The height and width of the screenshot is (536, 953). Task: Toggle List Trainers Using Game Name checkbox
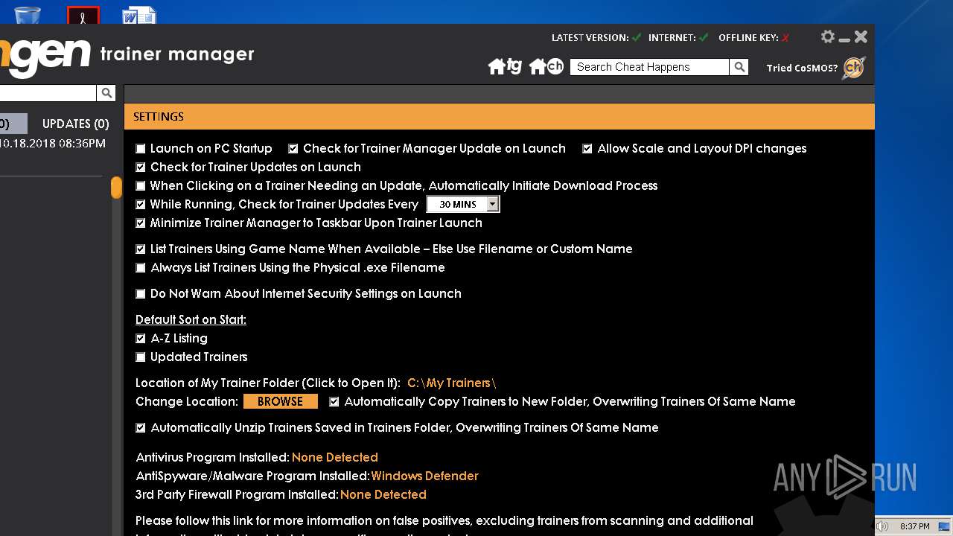point(141,249)
